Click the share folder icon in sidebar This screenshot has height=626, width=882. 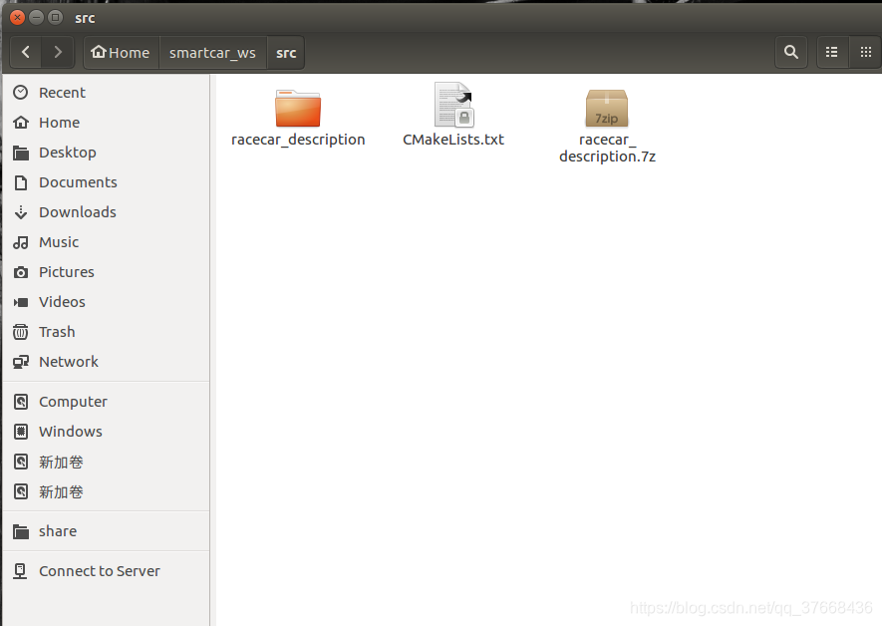pos(21,531)
